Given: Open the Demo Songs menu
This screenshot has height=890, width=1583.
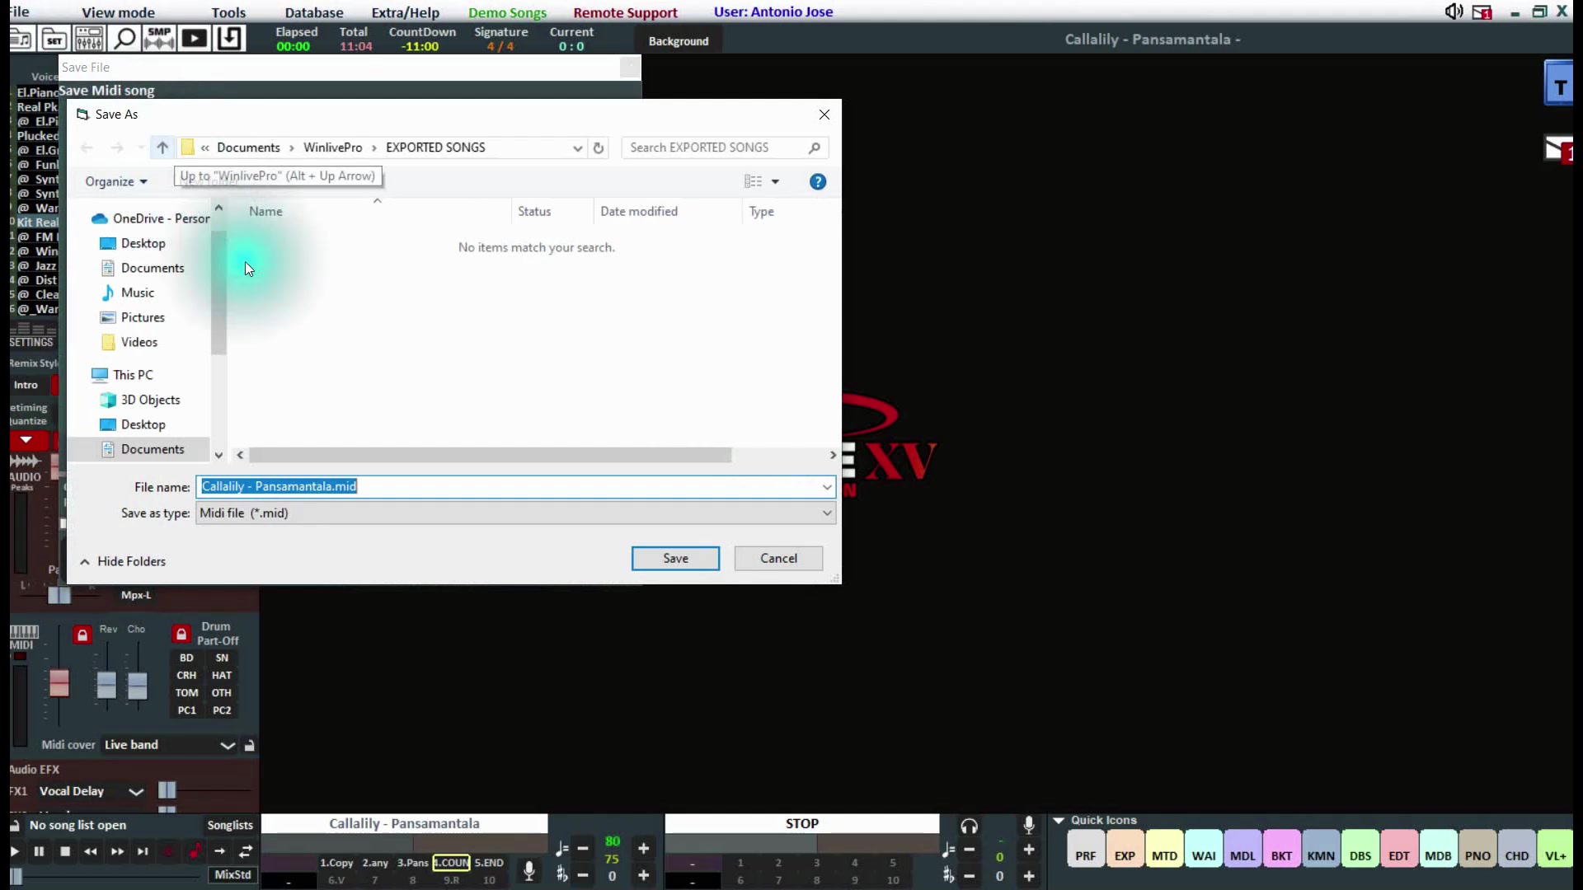Looking at the screenshot, I should [x=508, y=12].
